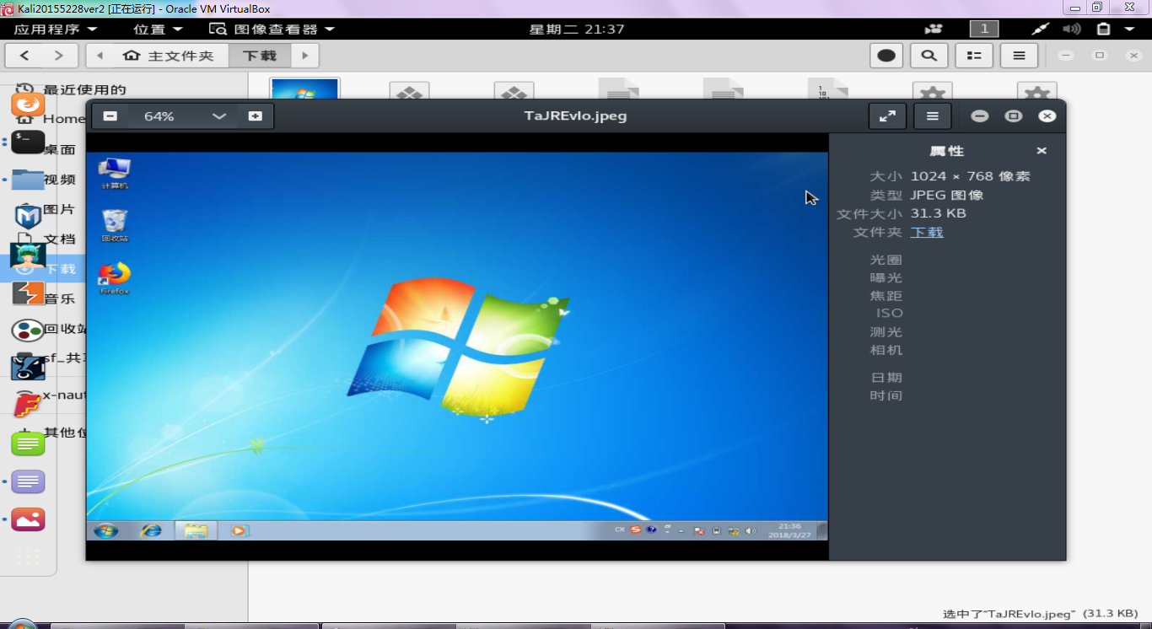Viewport: 1152px width, 629px height.
Task: Select 文档 in the file sidebar
Action: [60, 239]
